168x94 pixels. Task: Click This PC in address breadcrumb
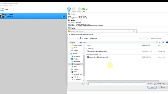[x=86, y=38]
